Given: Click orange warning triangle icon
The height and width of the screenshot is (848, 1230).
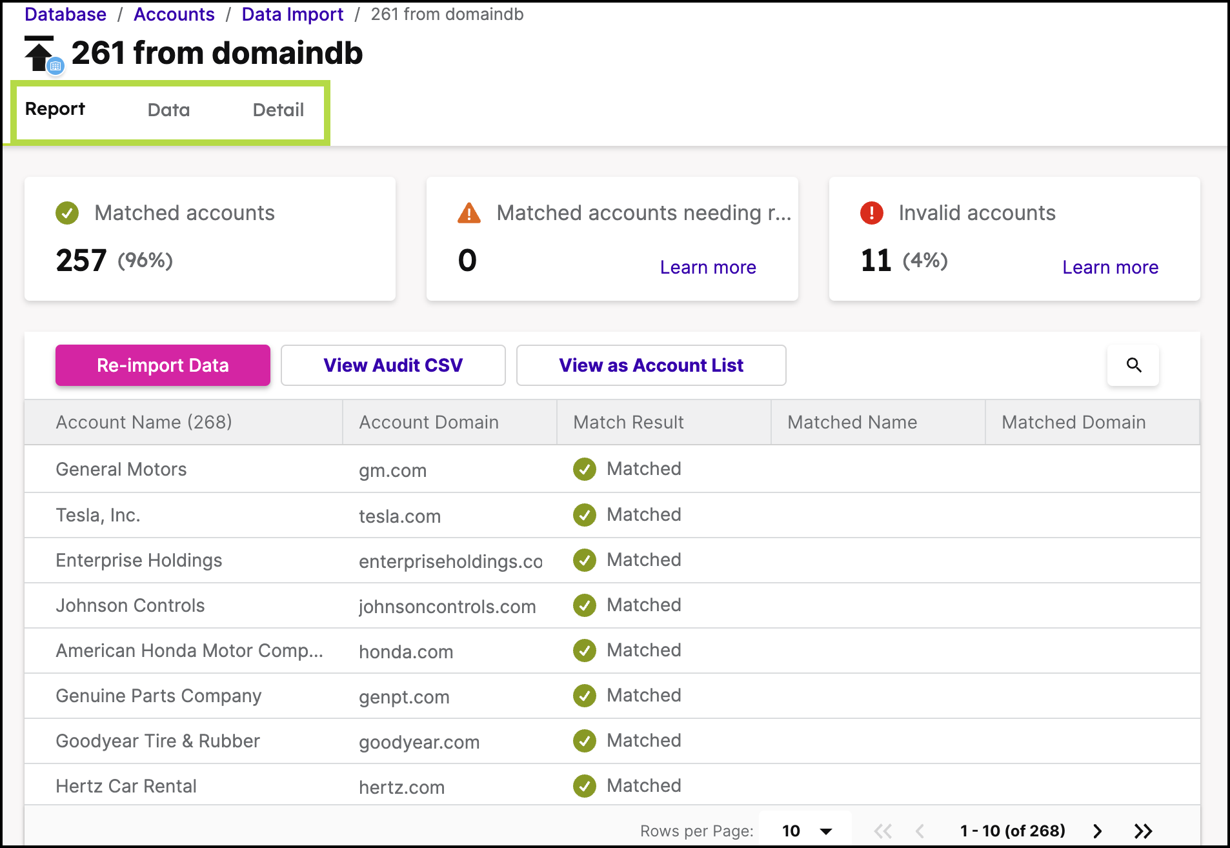Looking at the screenshot, I should (x=469, y=213).
